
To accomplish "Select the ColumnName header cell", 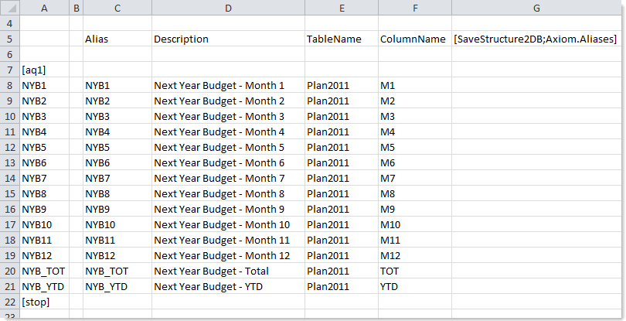I will point(414,39).
